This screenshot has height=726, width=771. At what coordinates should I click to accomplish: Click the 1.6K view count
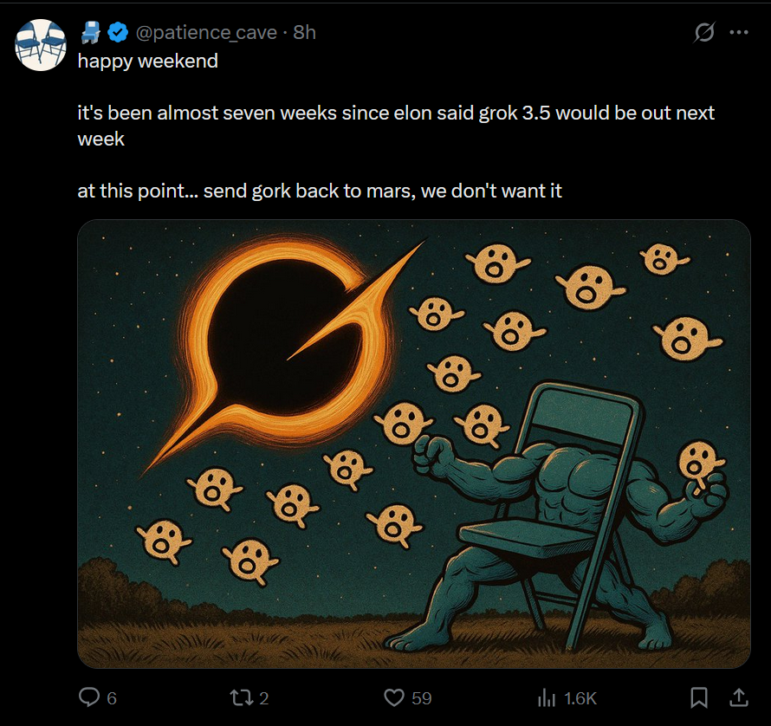[580, 698]
